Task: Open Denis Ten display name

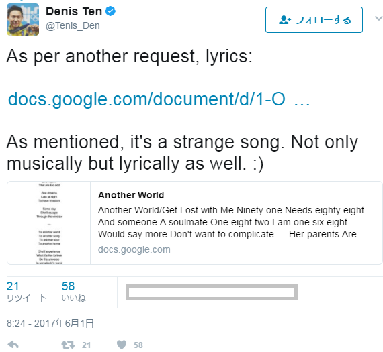Action: click(74, 11)
